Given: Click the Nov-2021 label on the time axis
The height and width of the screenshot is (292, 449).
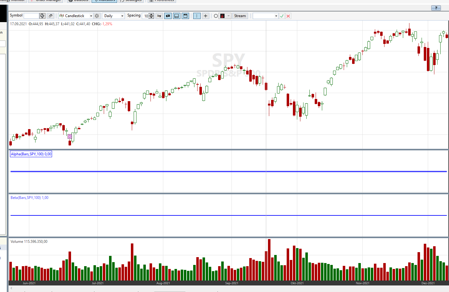Looking at the screenshot, I should pyautogui.click(x=362, y=283).
